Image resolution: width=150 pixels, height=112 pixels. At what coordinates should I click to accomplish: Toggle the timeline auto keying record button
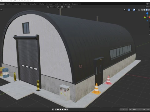coord(53,110)
